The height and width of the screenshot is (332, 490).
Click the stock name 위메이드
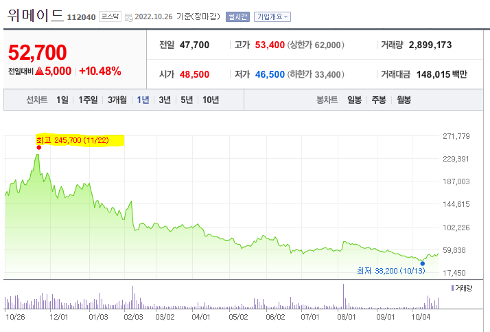pos(35,15)
